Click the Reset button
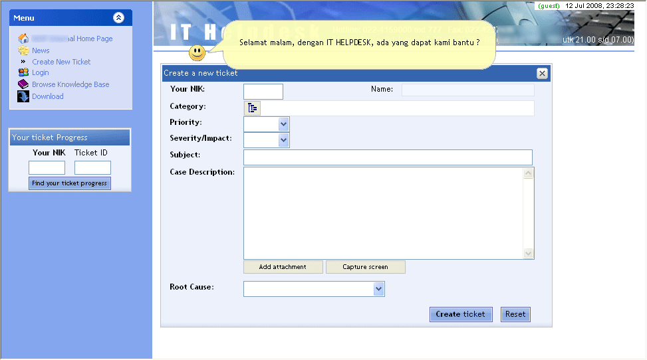The image size is (647, 360). click(x=515, y=314)
